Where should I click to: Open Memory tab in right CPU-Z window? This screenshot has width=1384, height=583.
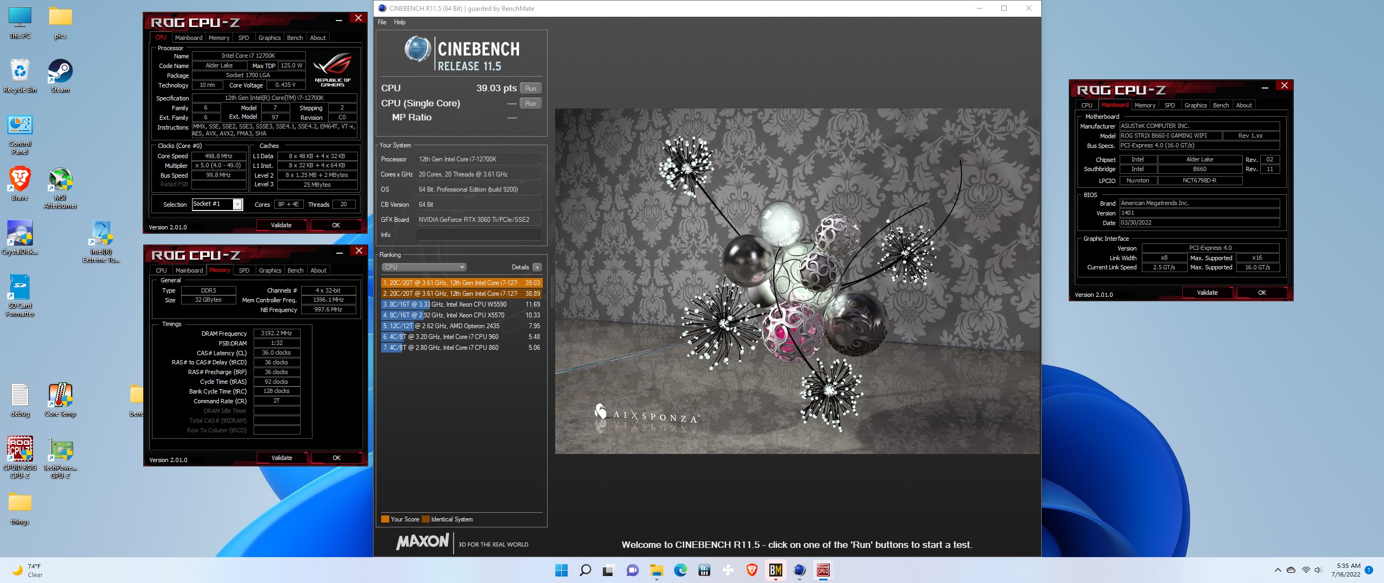click(x=1145, y=105)
